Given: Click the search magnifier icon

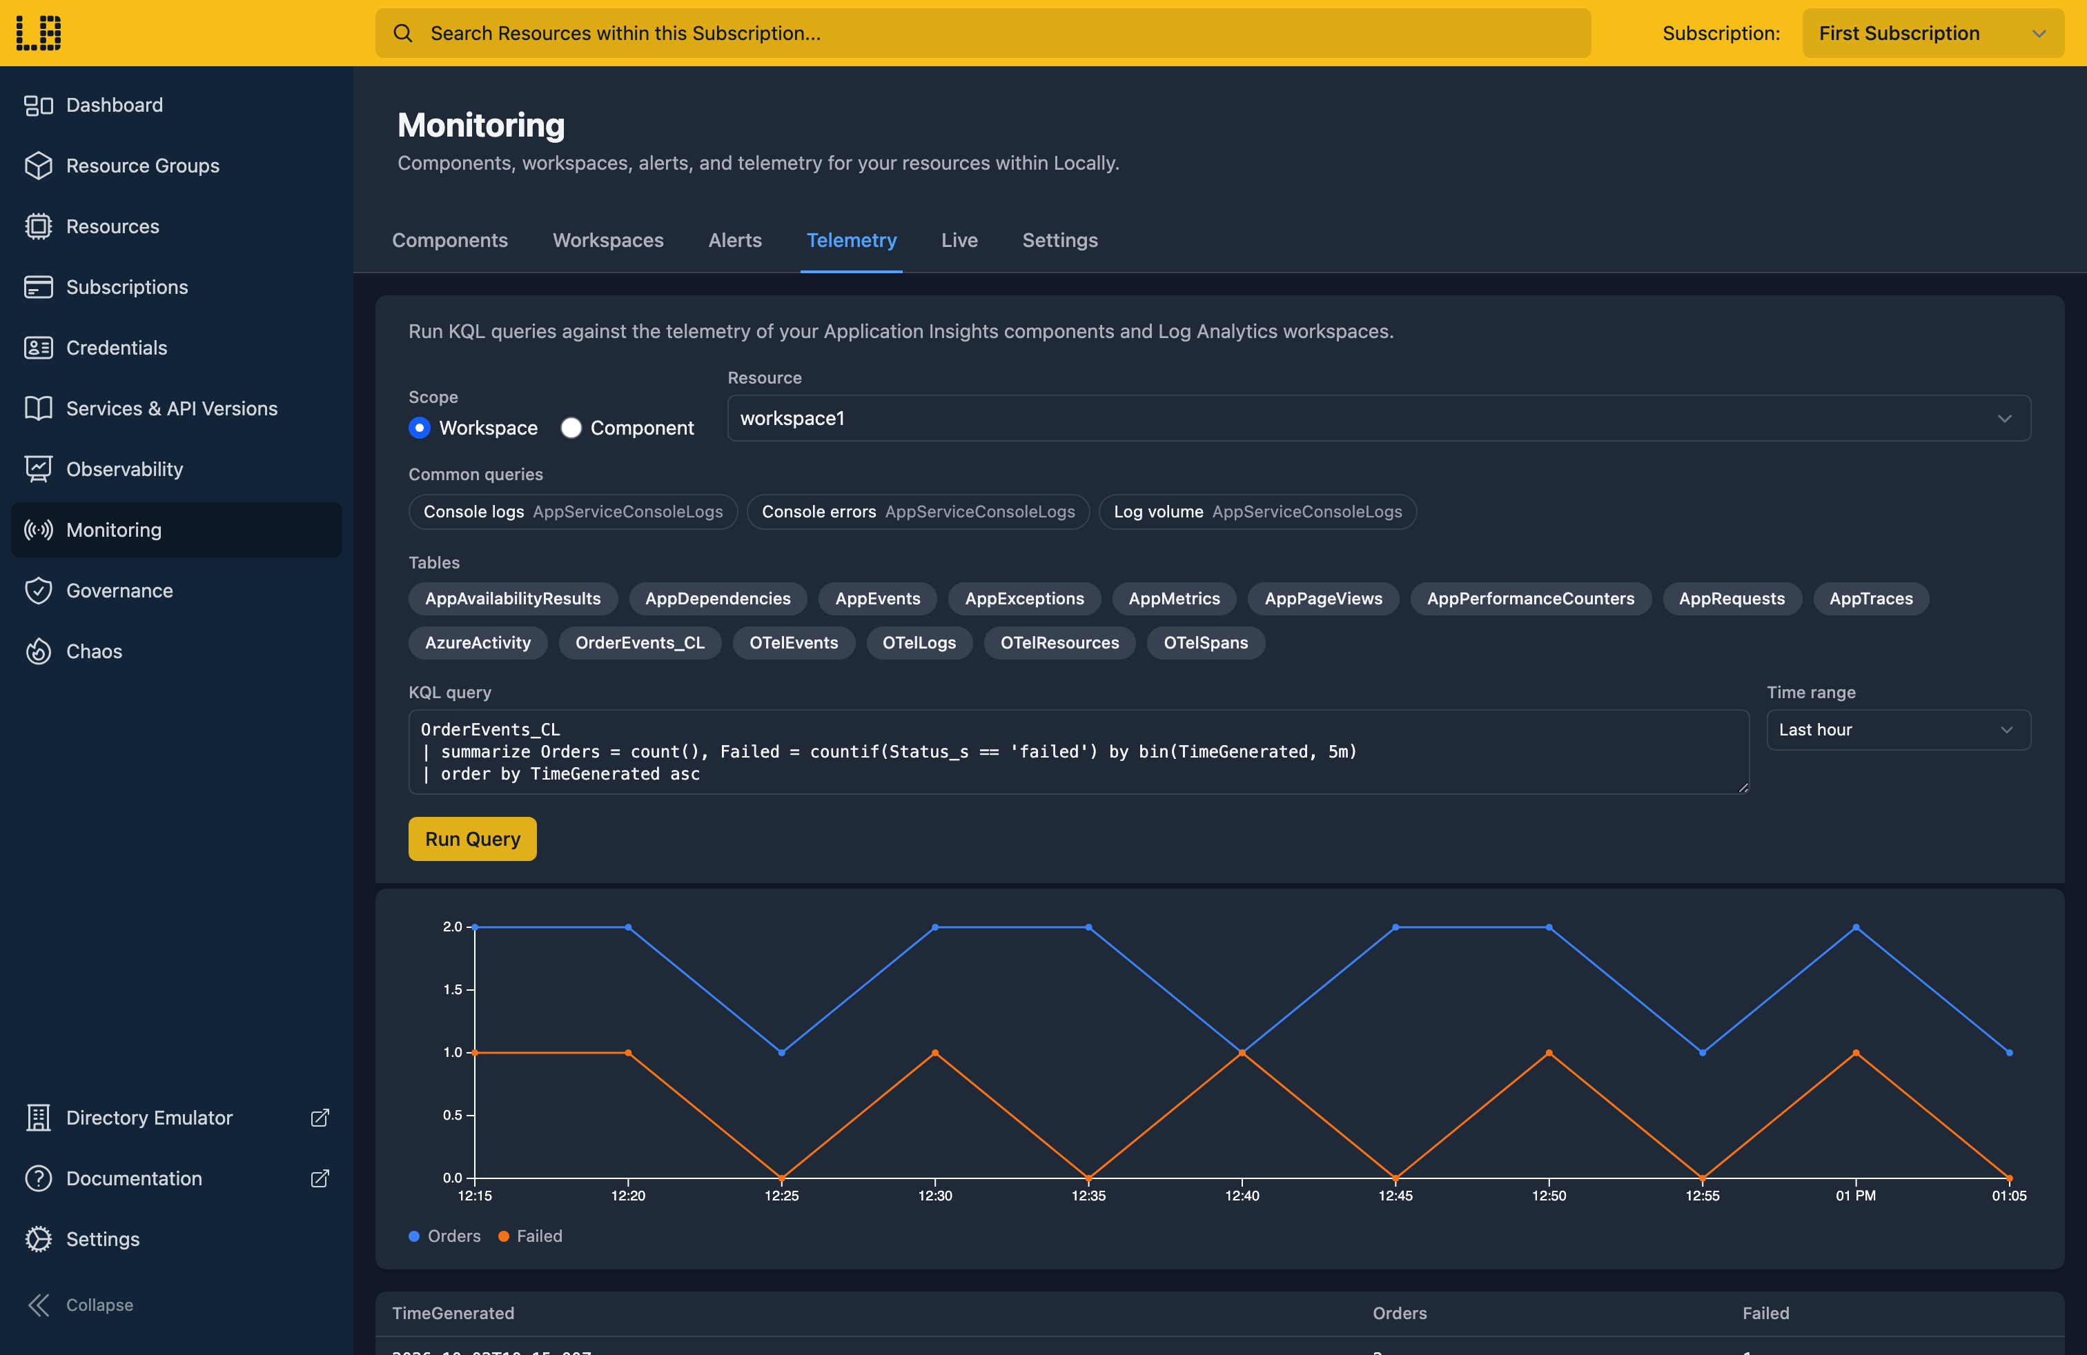Looking at the screenshot, I should click(402, 33).
